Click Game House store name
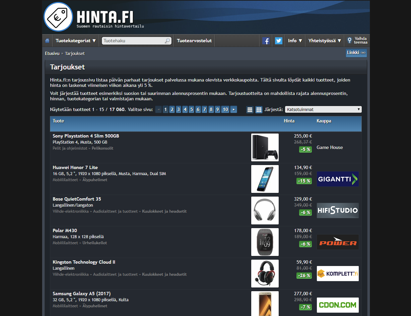411x316 pixels. 330,147
